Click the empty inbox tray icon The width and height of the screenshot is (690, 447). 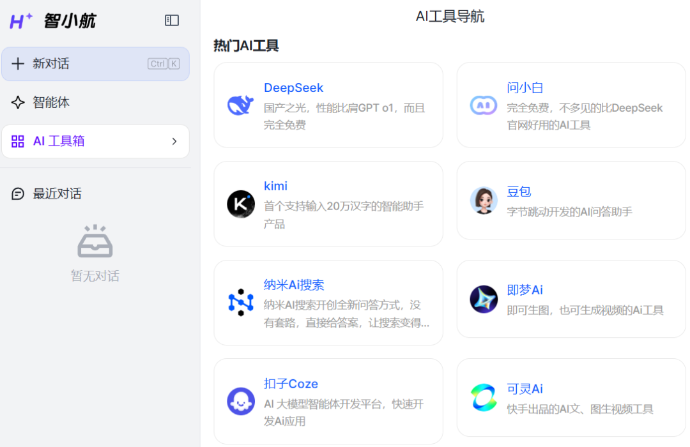tap(95, 241)
